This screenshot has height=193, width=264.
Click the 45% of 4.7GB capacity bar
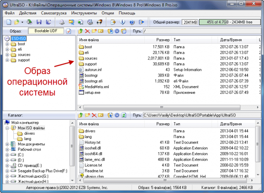(x=229, y=22)
